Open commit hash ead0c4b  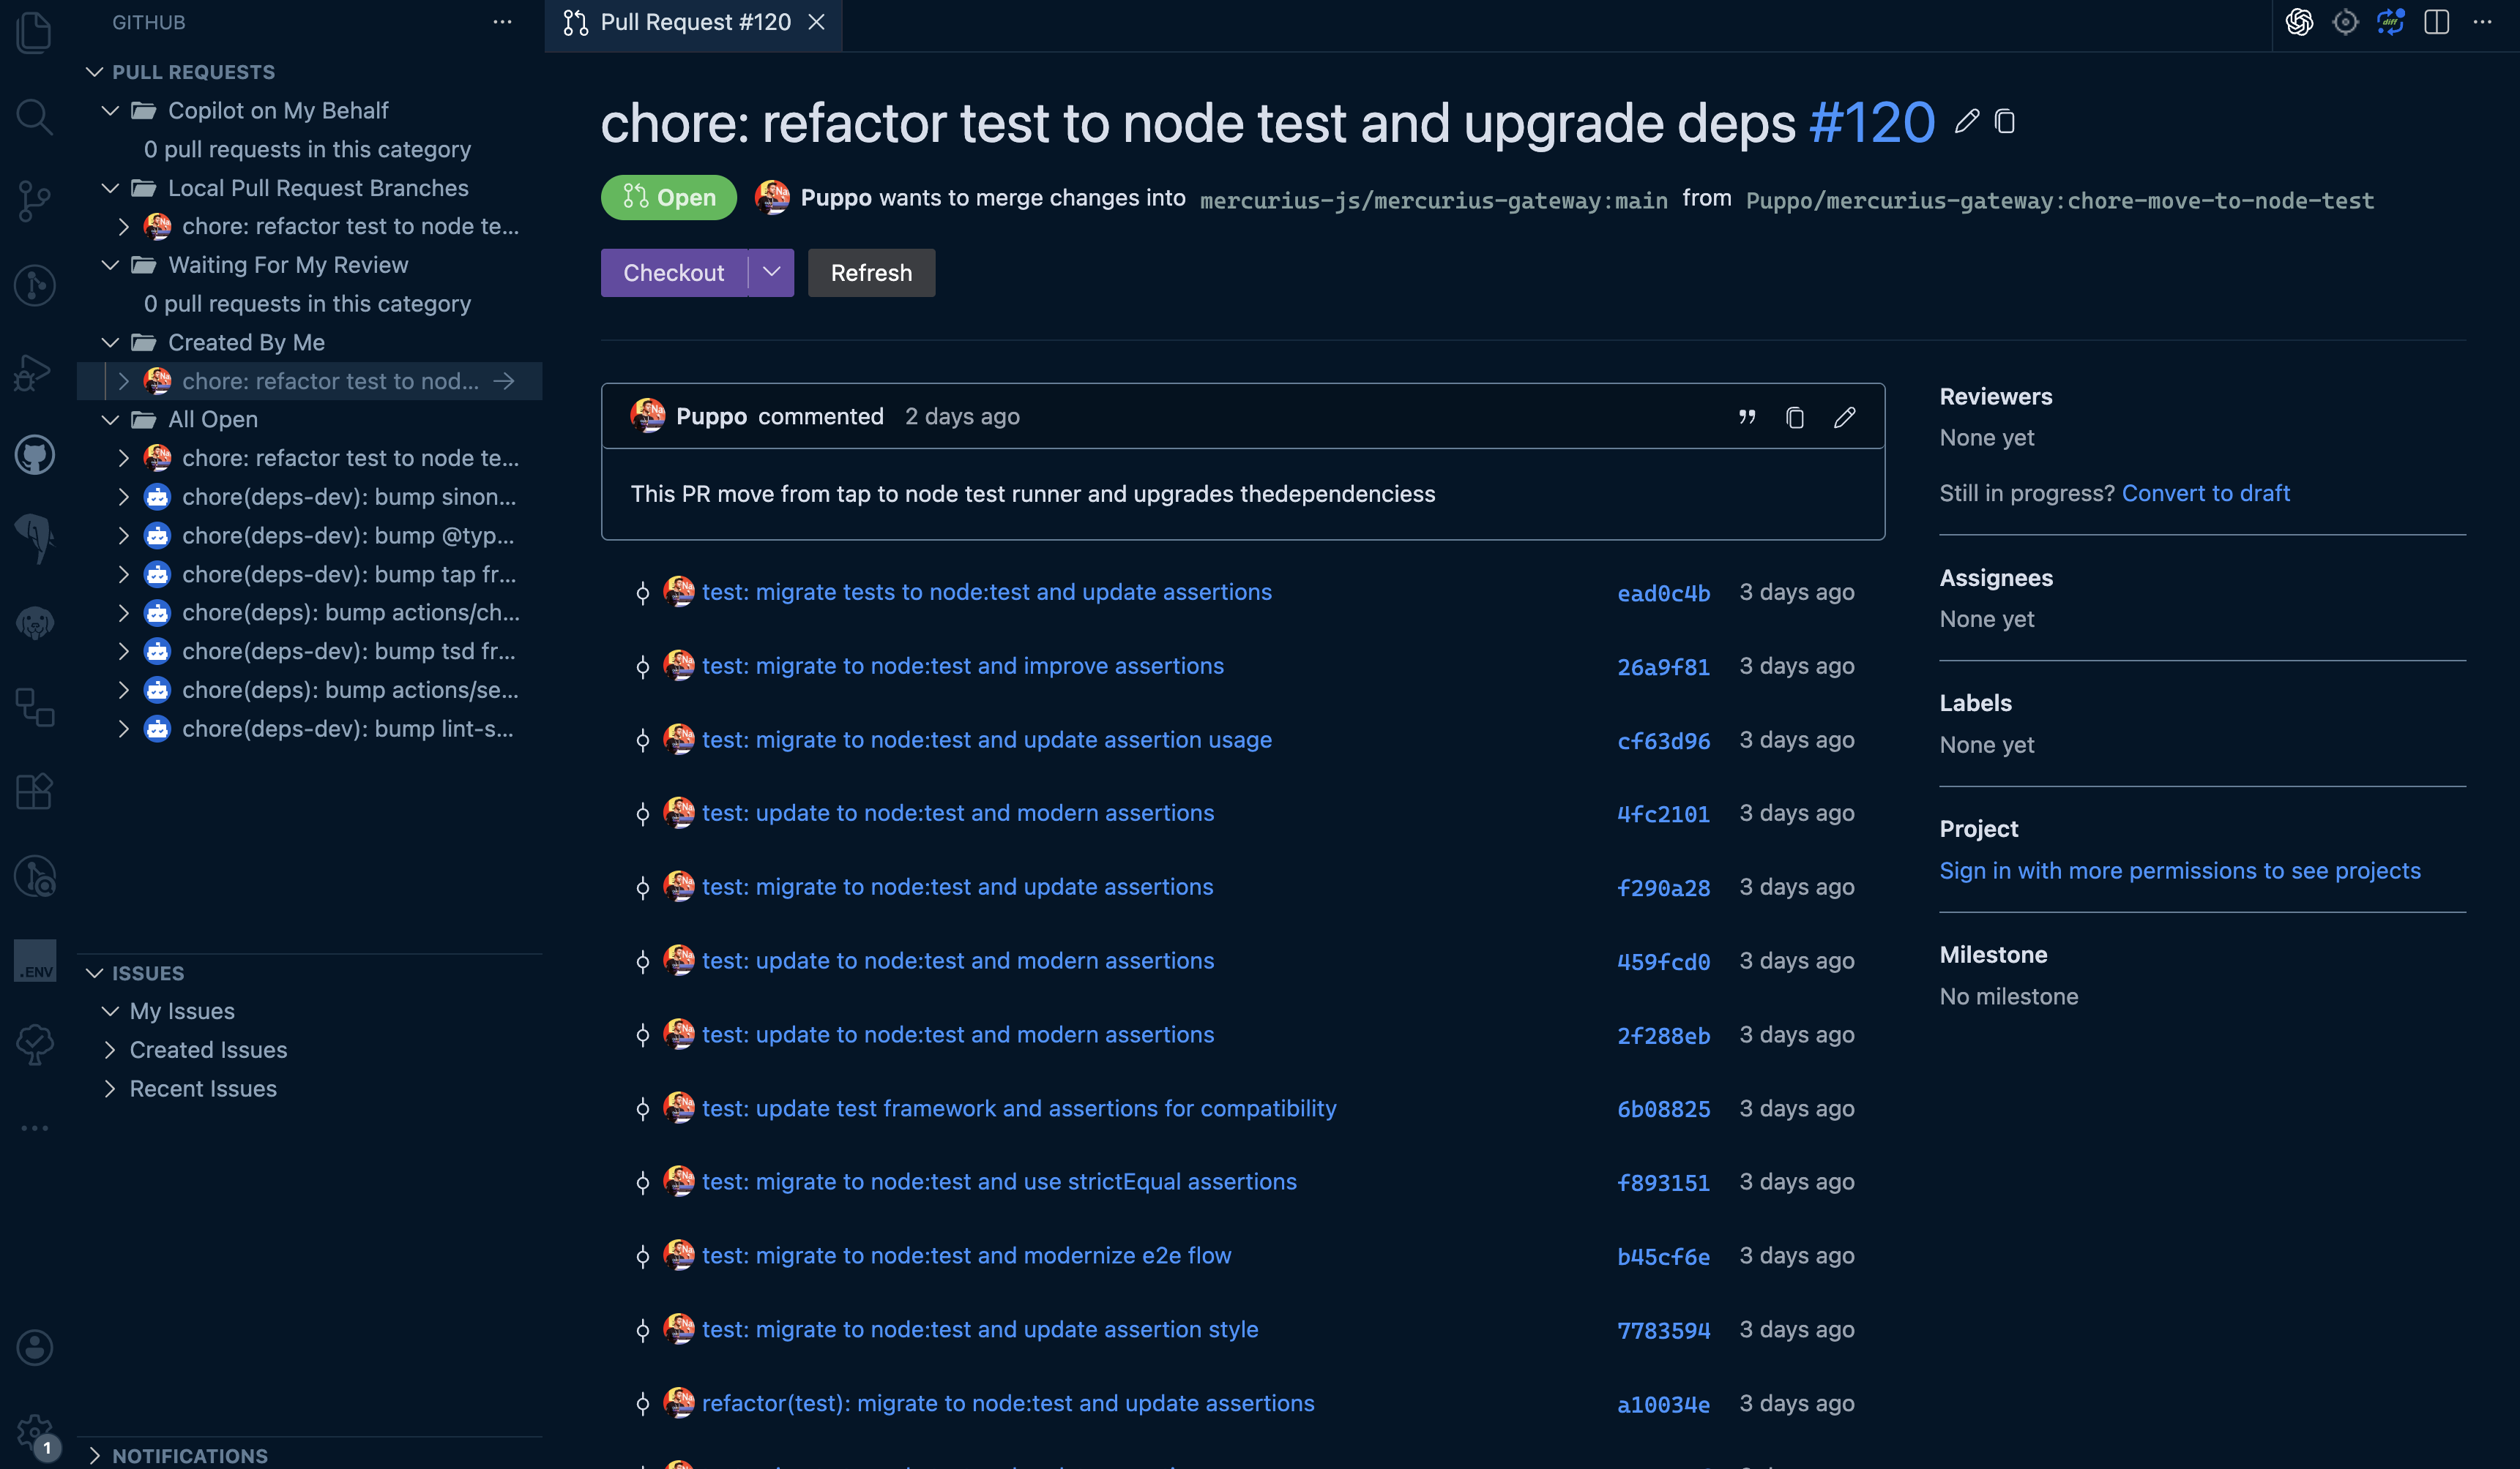pyautogui.click(x=1663, y=593)
